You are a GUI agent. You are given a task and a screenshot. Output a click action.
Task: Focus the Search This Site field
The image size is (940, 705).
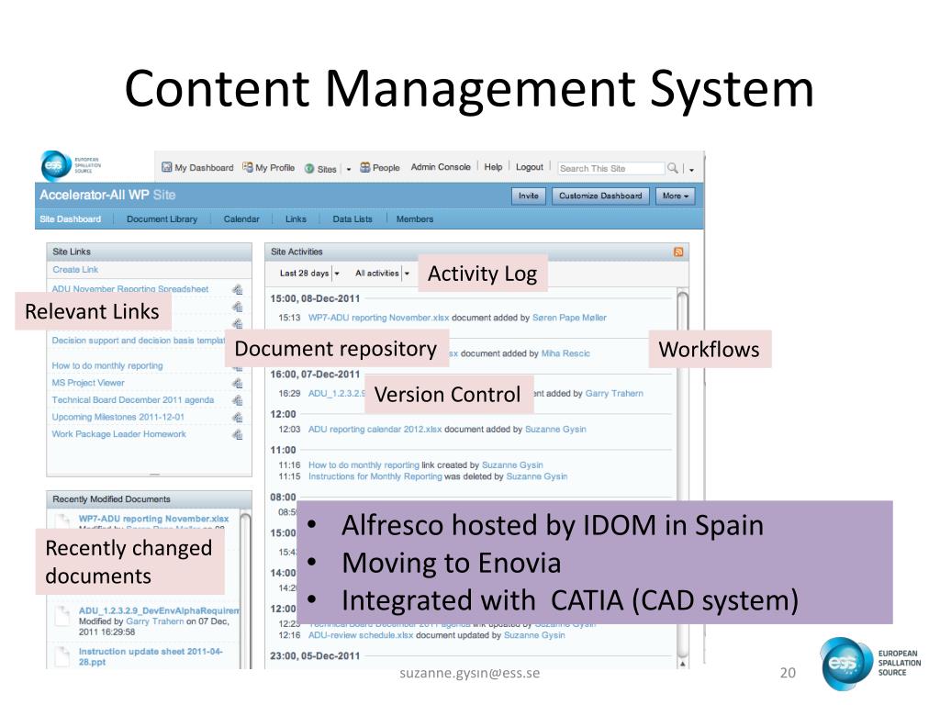point(610,169)
